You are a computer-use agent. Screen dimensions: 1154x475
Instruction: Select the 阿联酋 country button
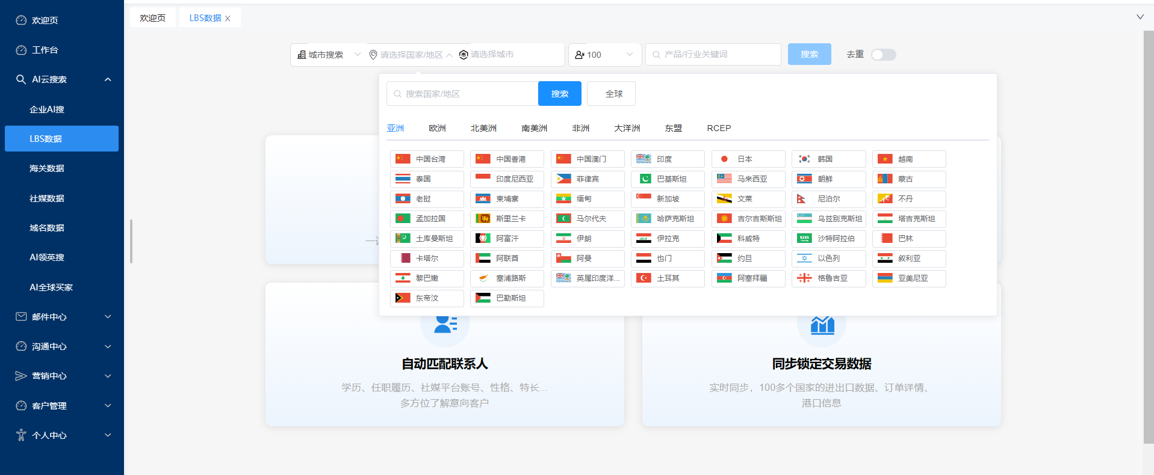coord(507,258)
